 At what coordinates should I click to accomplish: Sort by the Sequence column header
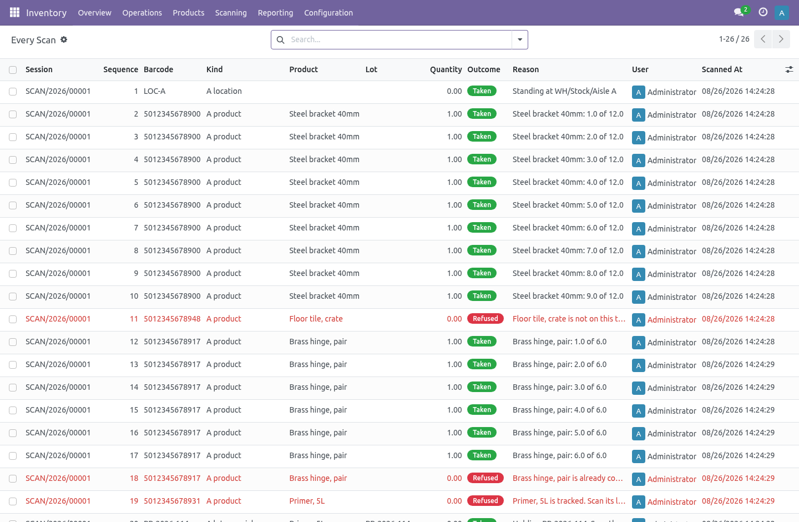pyautogui.click(x=120, y=69)
